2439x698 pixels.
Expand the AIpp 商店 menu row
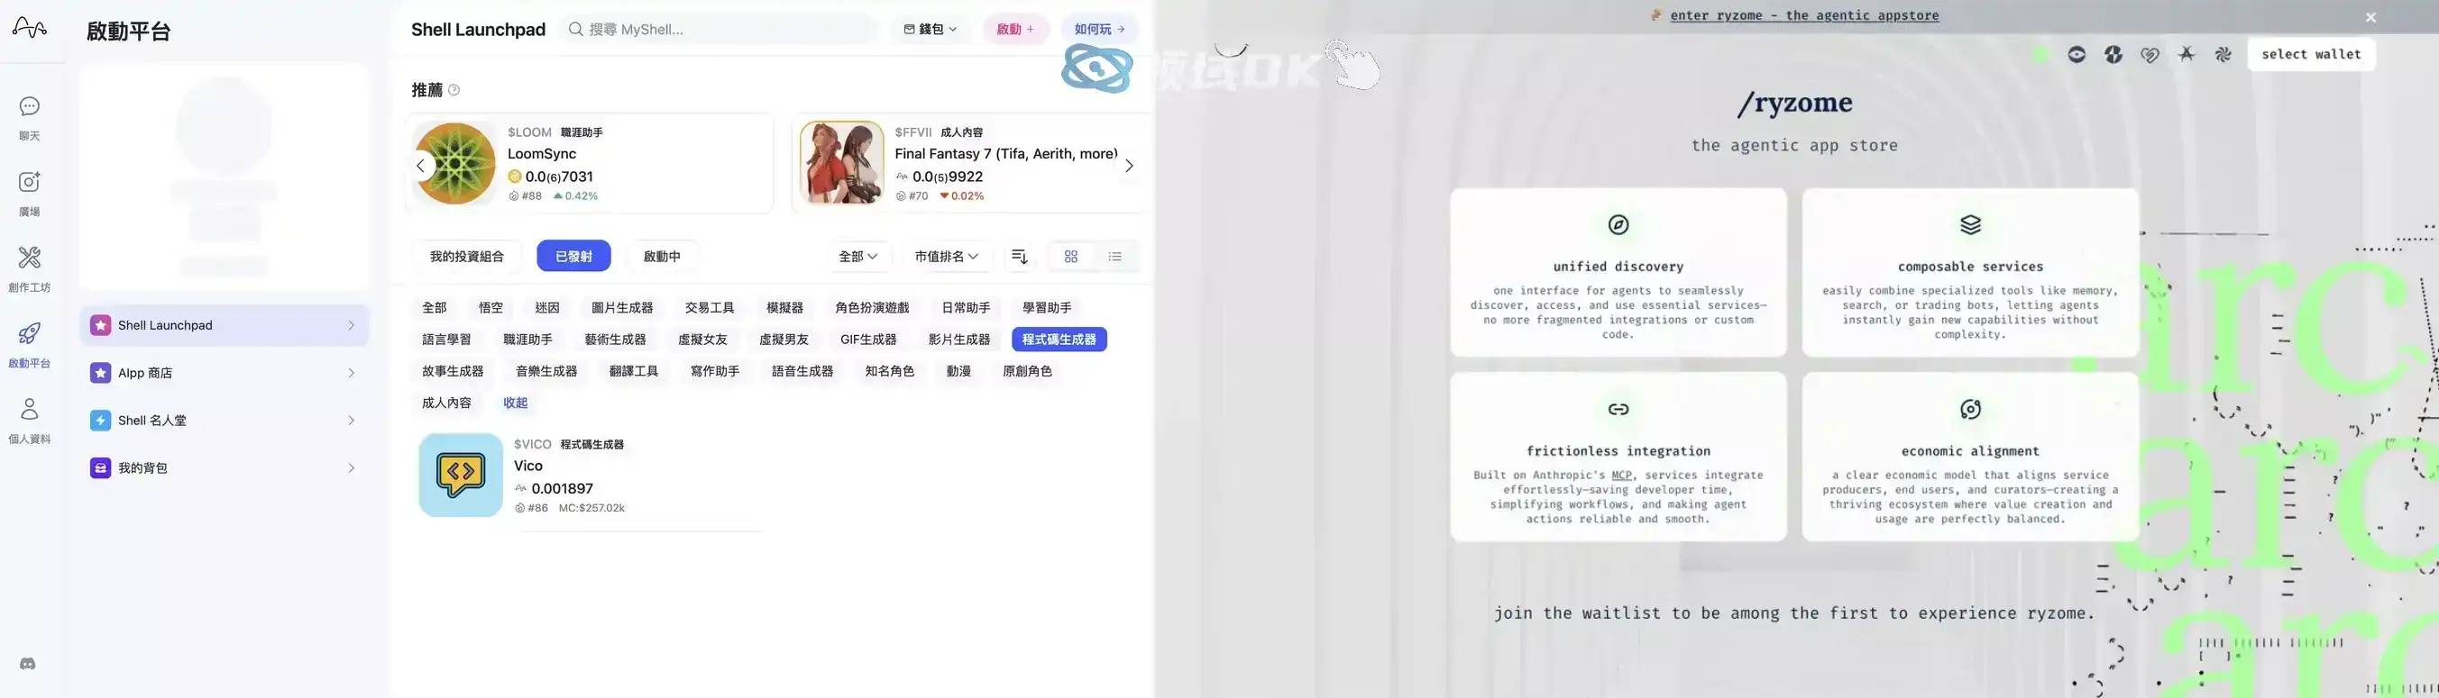tap(225, 373)
